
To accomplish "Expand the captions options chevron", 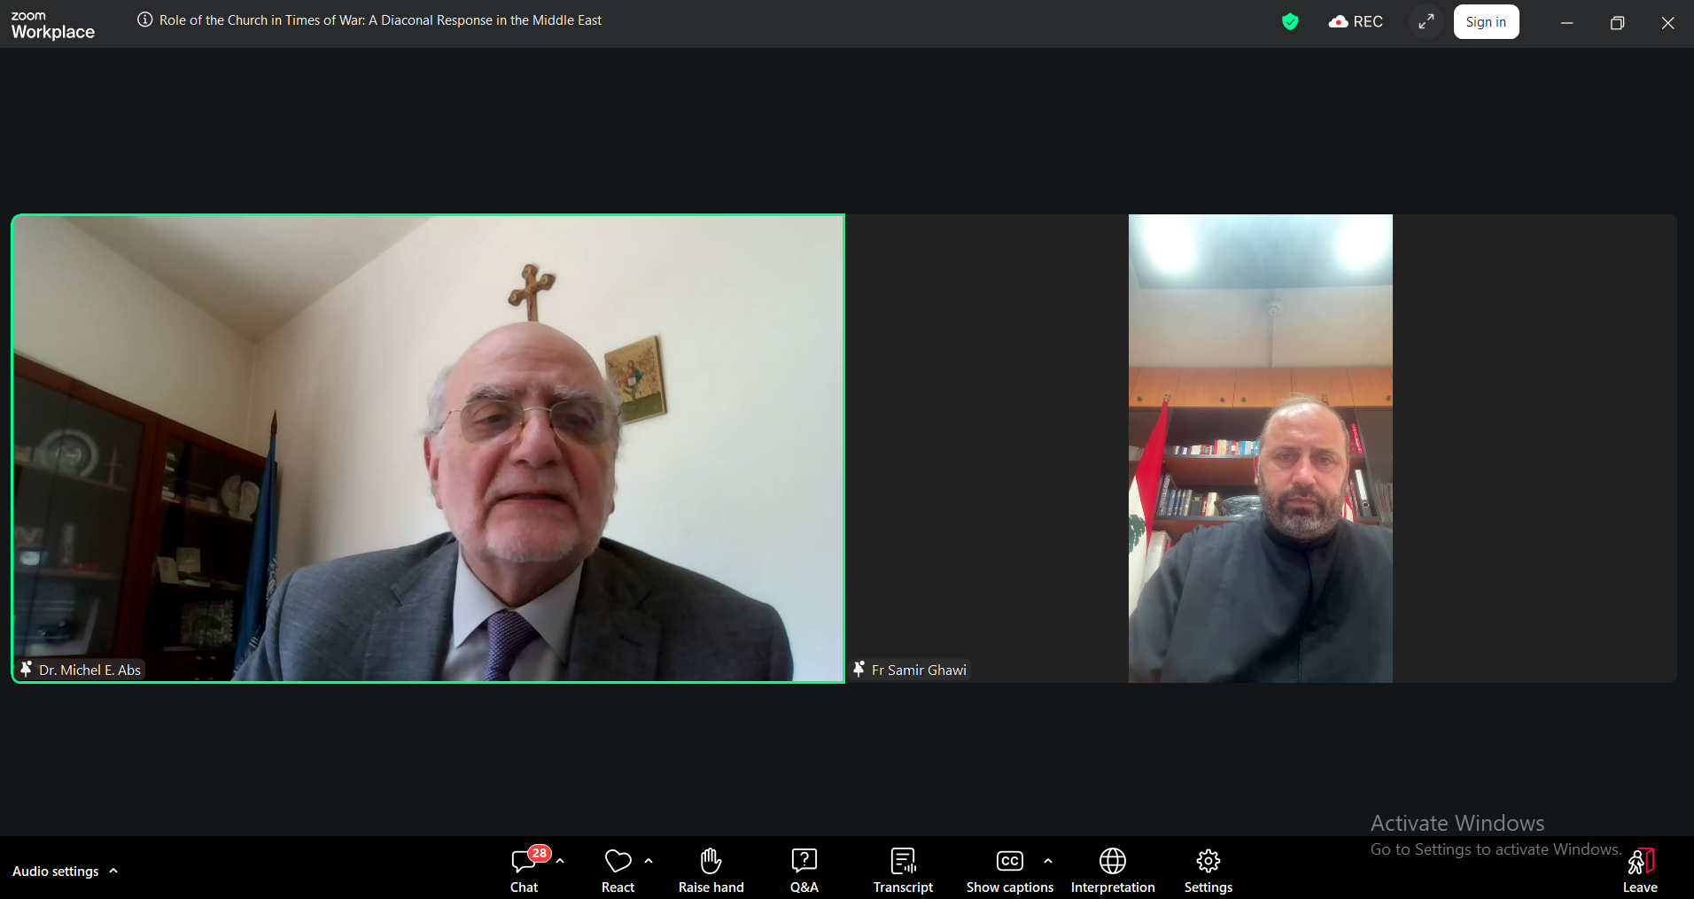I will 1048,861.
